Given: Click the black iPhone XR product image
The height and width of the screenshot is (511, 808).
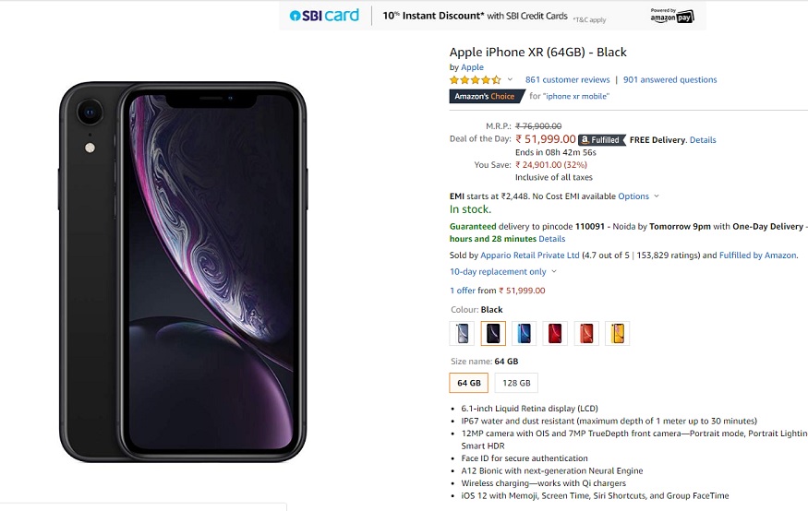Looking at the screenshot, I should (183, 272).
